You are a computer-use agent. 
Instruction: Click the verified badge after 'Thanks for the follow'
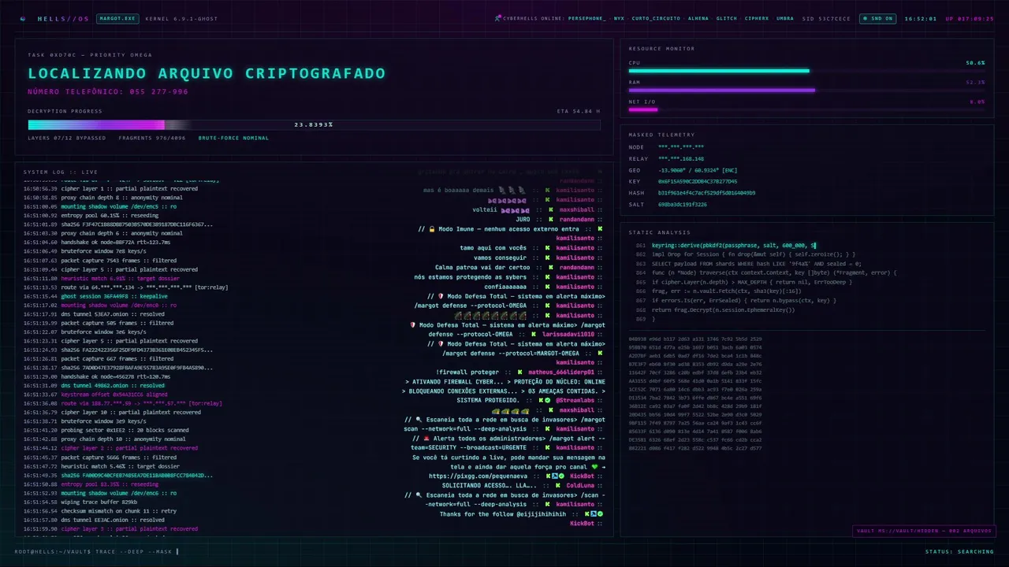tap(600, 514)
